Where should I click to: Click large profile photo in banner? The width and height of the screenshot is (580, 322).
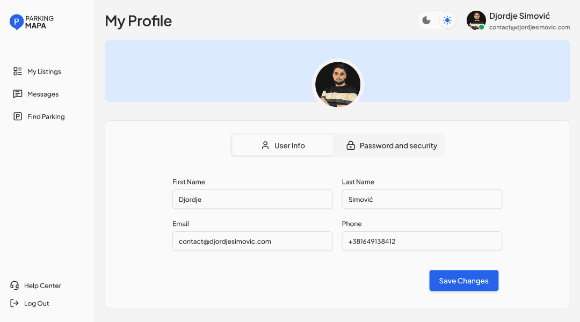[x=338, y=85]
